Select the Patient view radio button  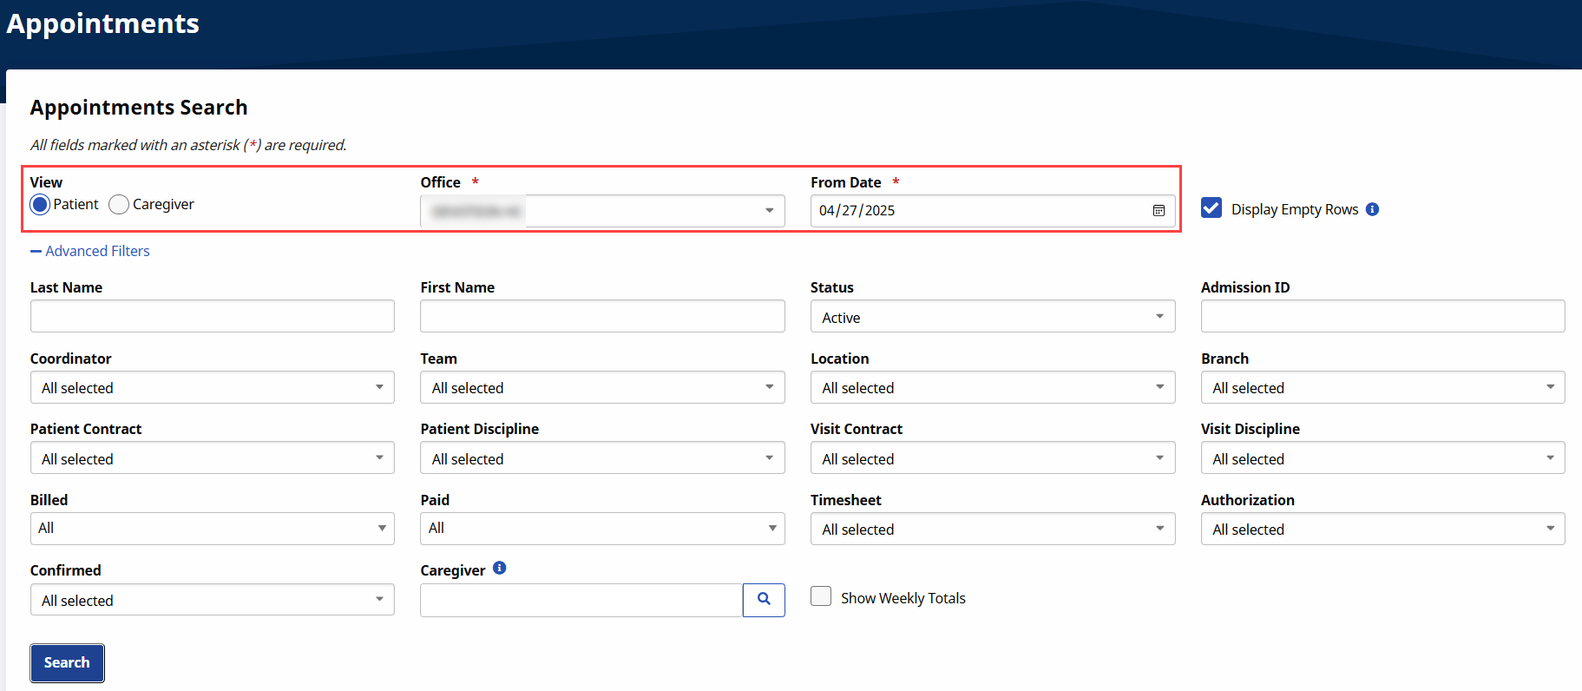pos(40,205)
